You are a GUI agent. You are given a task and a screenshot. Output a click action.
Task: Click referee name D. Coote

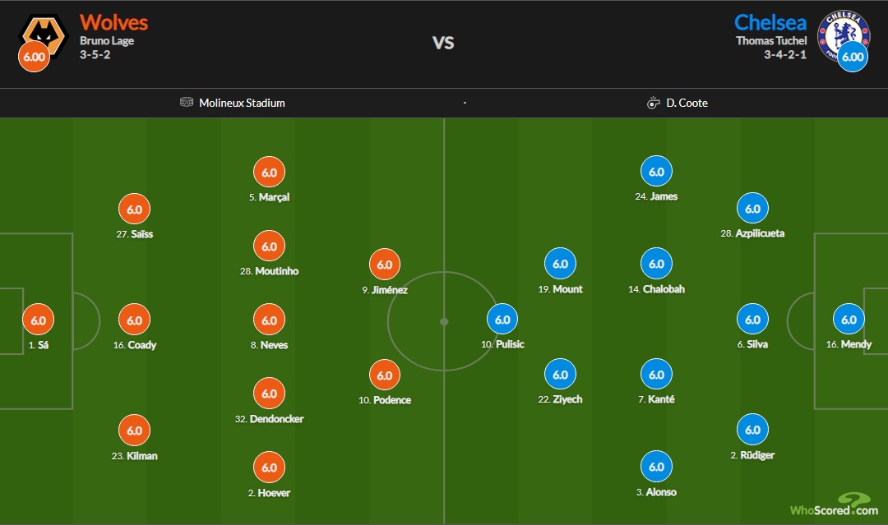click(687, 103)
